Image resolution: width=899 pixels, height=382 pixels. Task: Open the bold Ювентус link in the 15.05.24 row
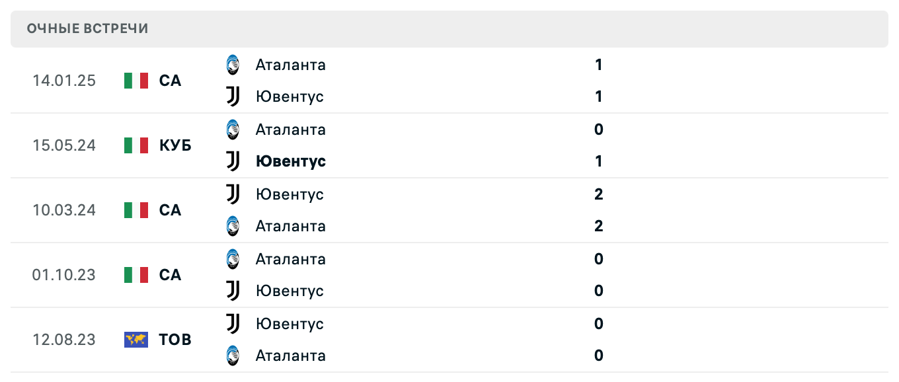point(291,161)
